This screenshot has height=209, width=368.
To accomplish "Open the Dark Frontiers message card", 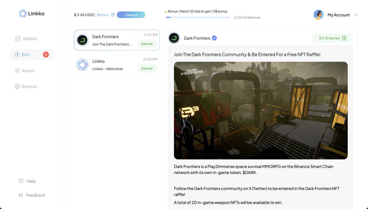I will coord(117,40).
